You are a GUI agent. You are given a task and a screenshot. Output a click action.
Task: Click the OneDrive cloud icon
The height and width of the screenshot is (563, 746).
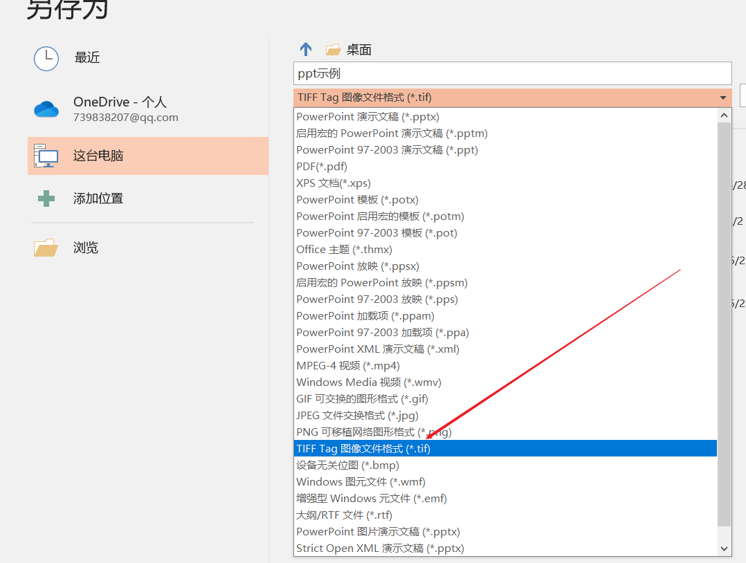tap(46, 109)
